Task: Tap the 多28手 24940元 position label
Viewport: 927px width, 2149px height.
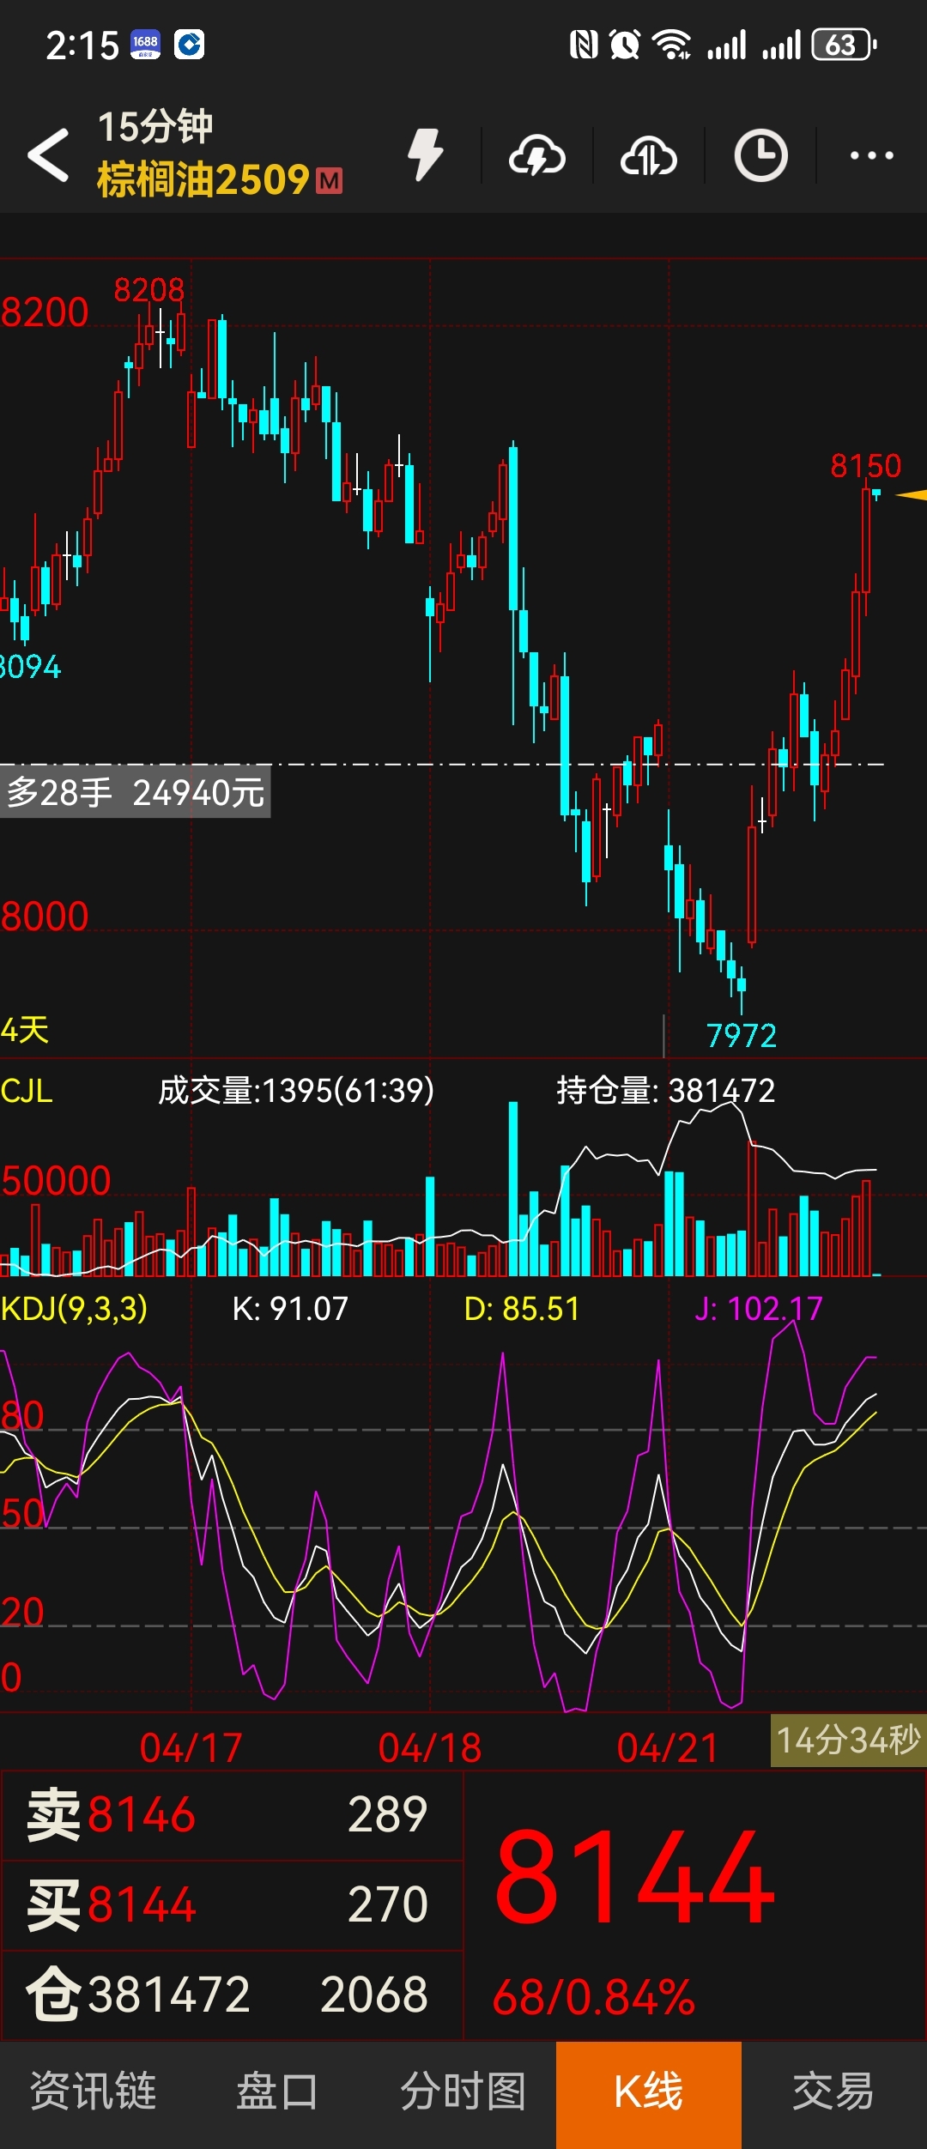Action: (x=136, y=793)
